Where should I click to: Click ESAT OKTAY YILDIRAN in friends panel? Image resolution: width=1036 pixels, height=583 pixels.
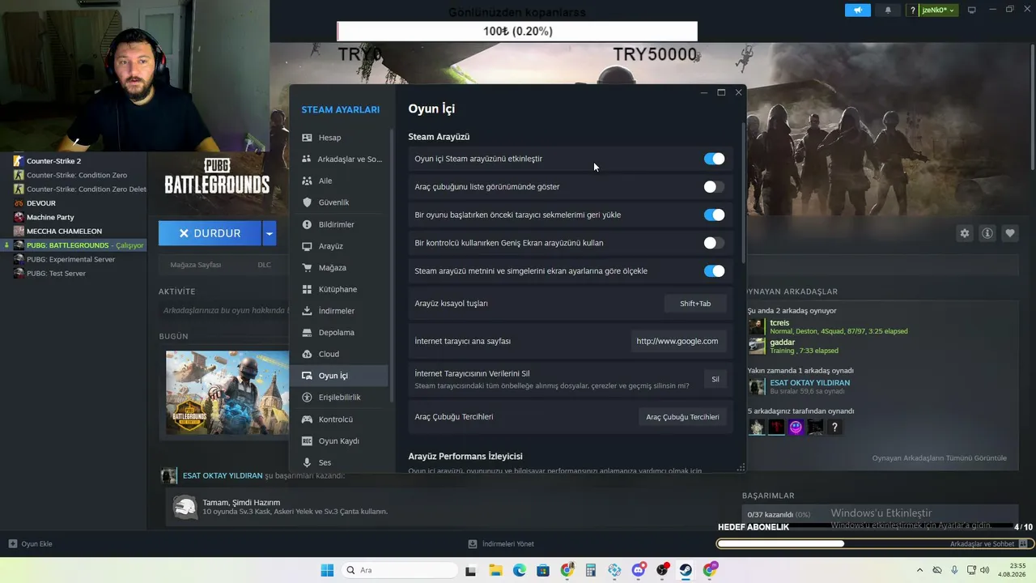click(809, 383)
